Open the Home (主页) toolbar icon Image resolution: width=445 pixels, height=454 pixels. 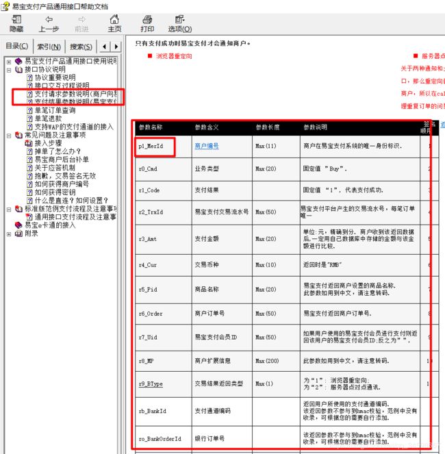tap(114, 24)
